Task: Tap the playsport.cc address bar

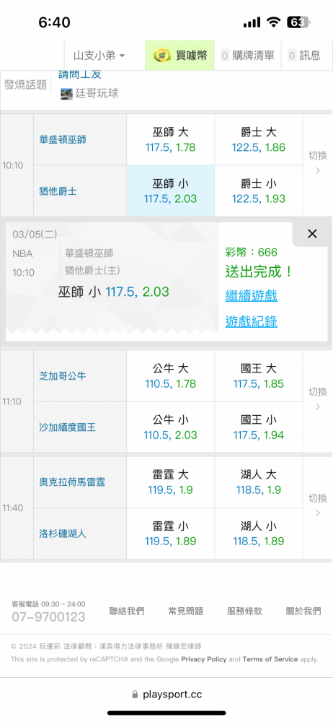Action: pos(166,695)
